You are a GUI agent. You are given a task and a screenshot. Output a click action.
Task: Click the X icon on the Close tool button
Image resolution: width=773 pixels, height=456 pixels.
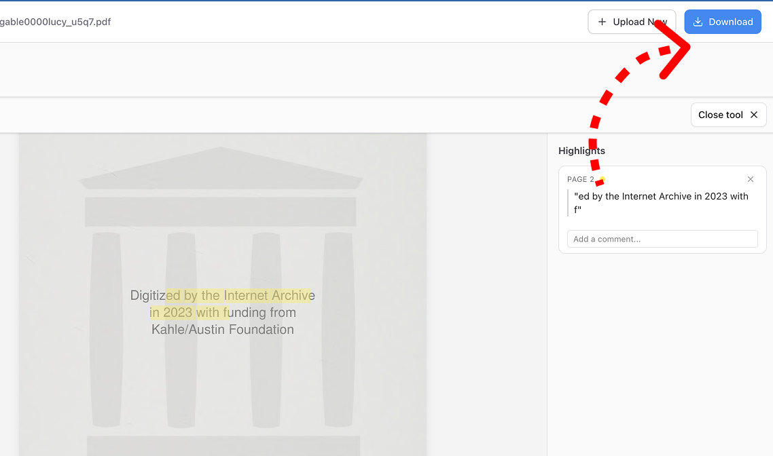[x=754, y=114]
